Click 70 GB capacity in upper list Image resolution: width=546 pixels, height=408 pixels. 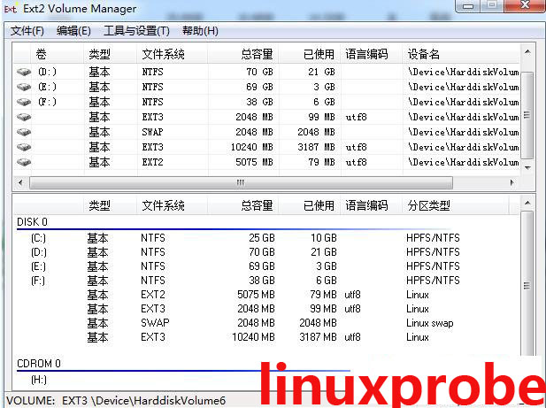[260, 72]
